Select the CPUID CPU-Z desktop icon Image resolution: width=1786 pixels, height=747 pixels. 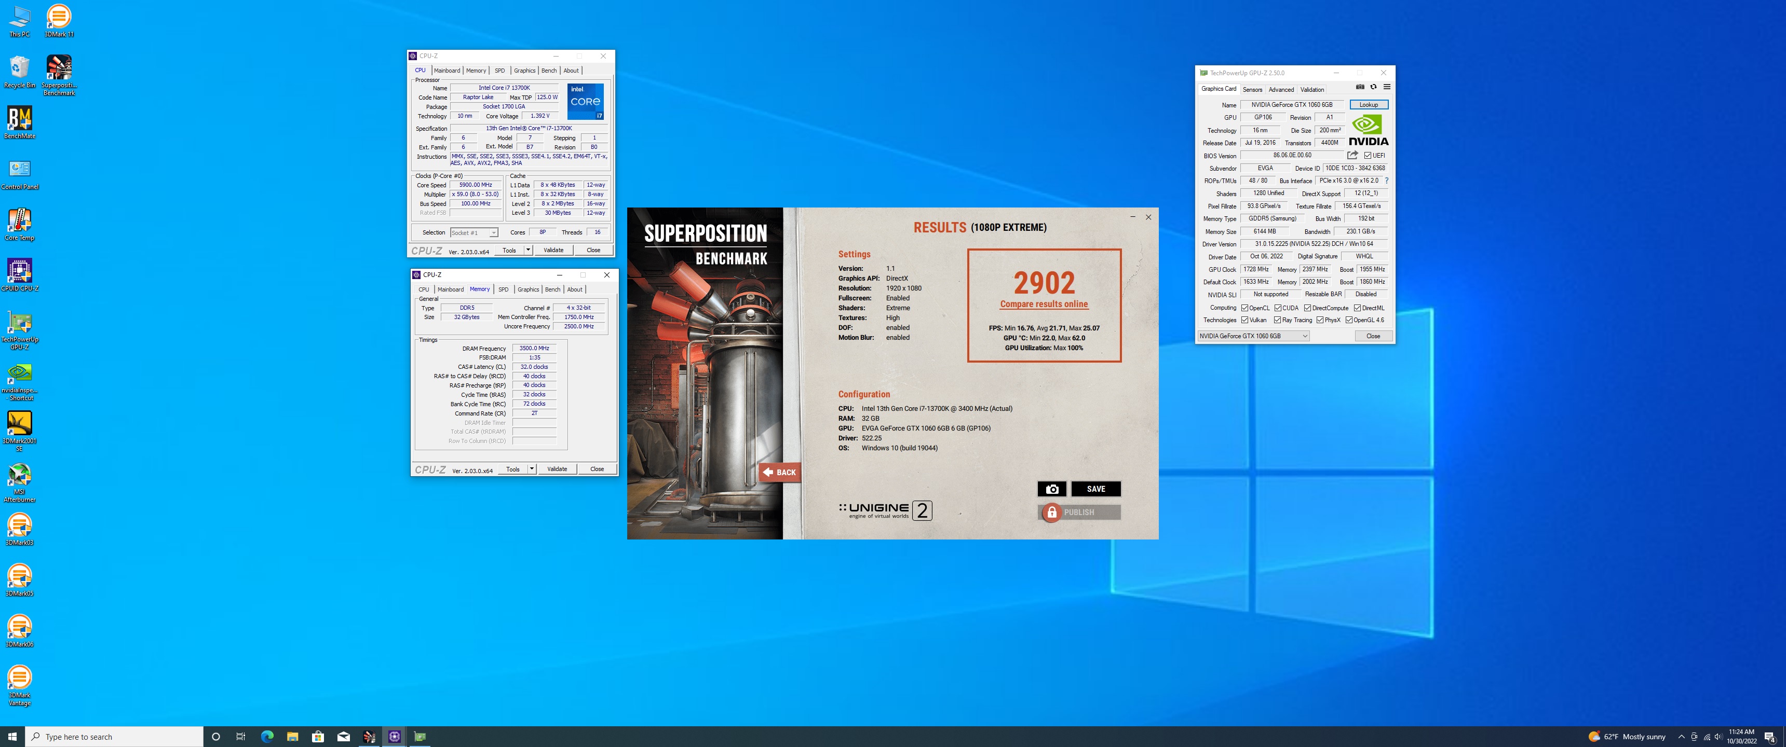(x=19, y=275)
